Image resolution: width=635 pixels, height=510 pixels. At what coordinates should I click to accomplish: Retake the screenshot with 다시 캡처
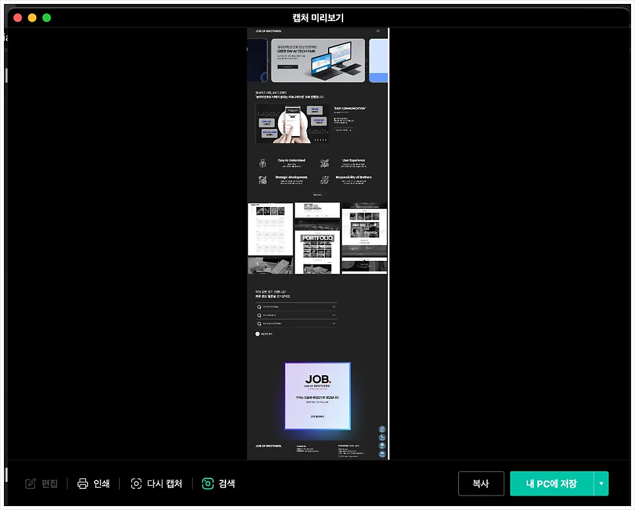156,484
